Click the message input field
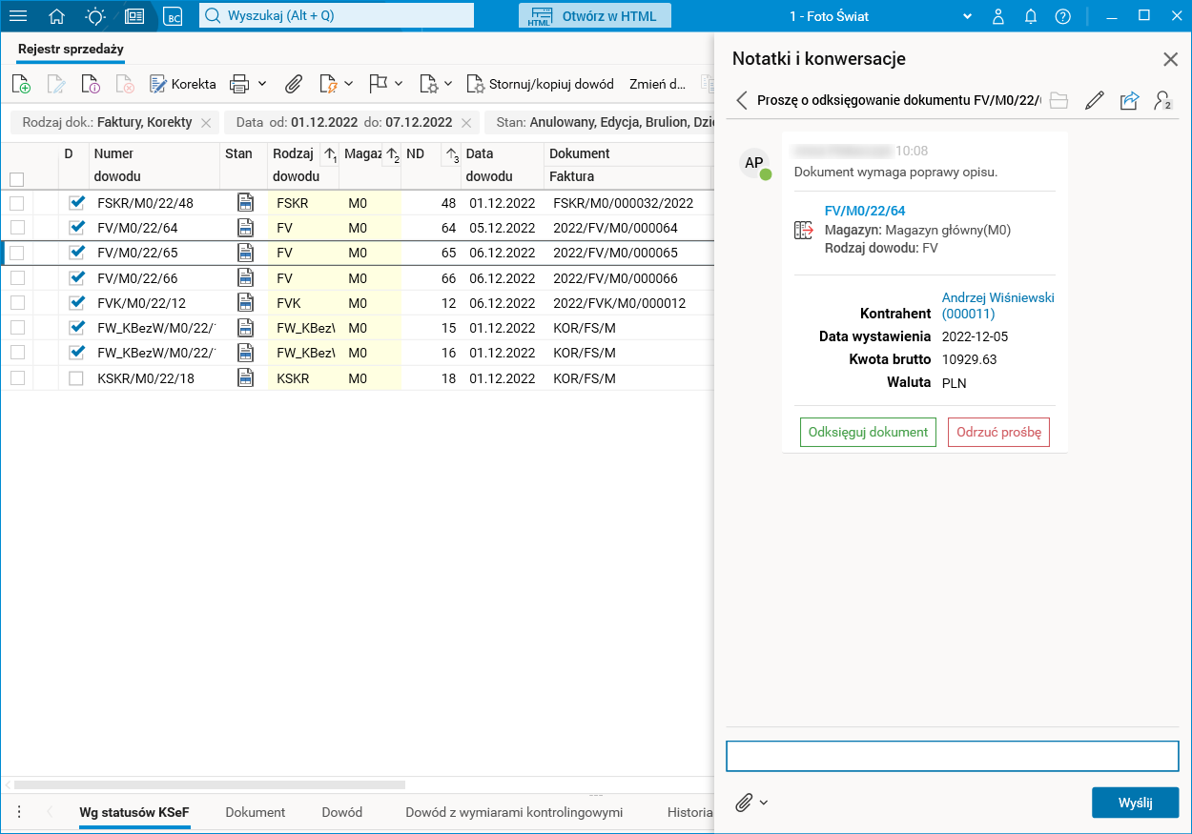 point(952,756)
